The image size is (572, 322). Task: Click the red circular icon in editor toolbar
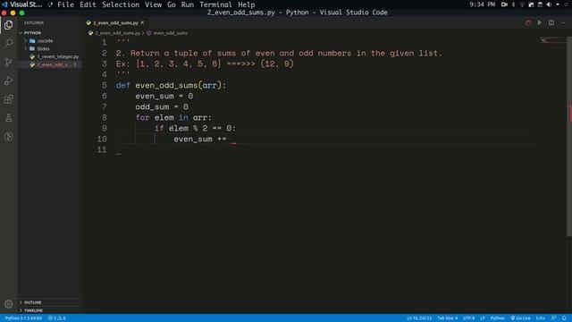(528, 22)
